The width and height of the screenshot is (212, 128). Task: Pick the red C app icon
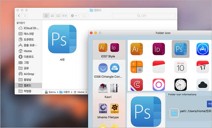(x=137, y=85)
